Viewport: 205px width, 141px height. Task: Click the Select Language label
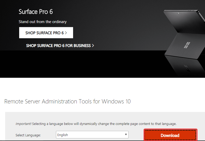pyautogui.click(x=28, y=135)
